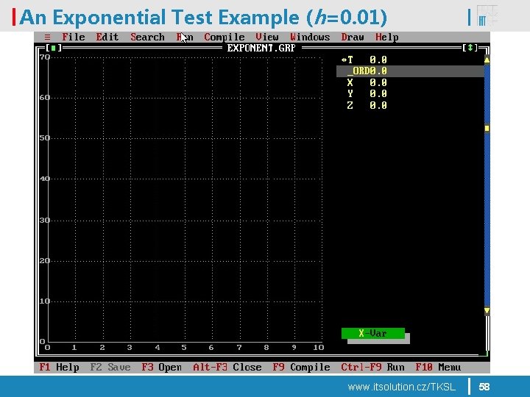Open the Draw menu
Screen dimensions: 530x397
(353, 37)
